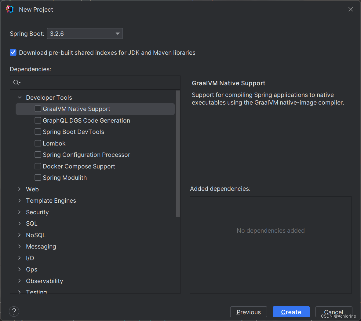This screenshot has height=321, width=361.
Task: Select the NoSQL tree label
Action: pos(36,235)
